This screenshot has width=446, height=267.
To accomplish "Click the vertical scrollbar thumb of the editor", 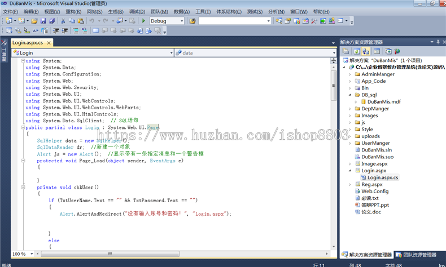I will [334, 86].
